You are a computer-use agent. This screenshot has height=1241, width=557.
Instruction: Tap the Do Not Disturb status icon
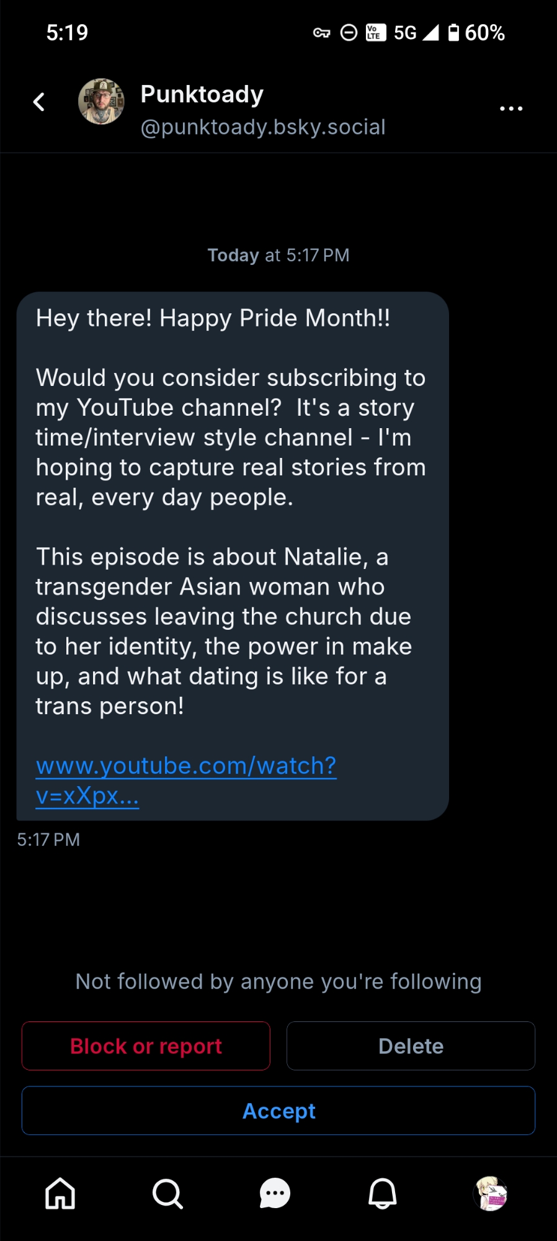pos(349,33)
